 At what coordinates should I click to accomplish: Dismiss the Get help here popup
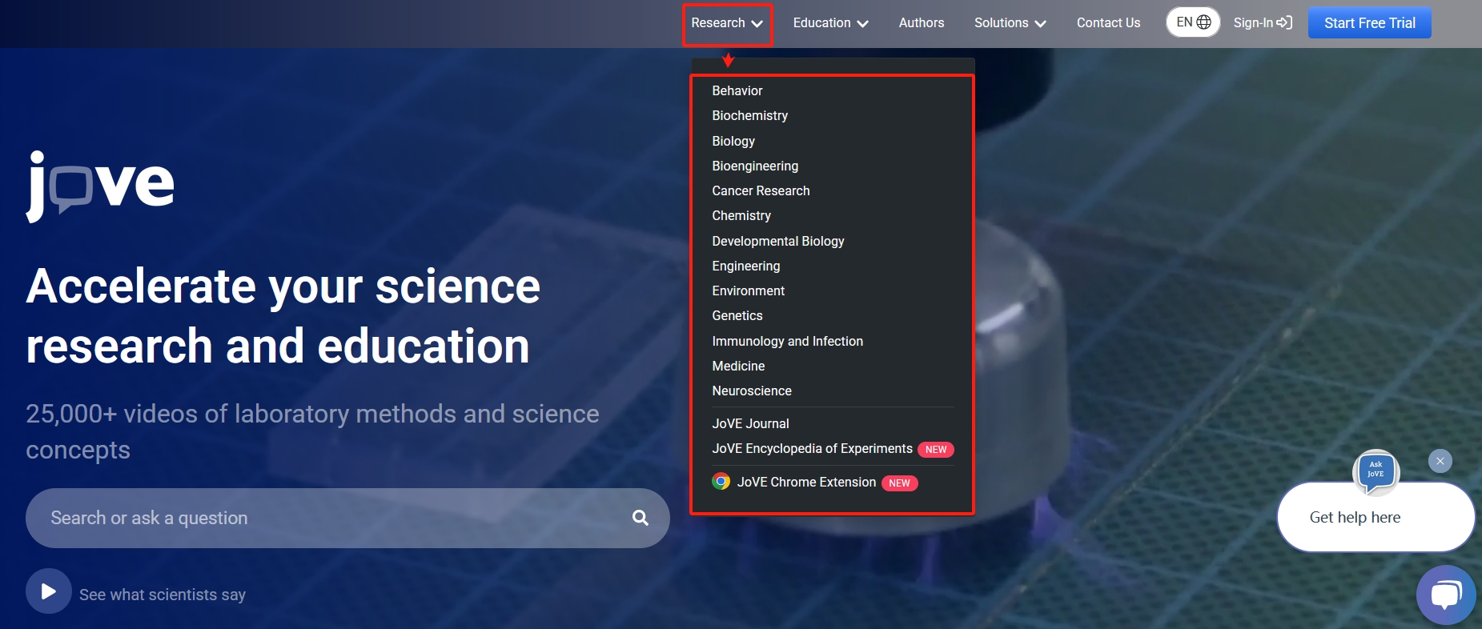pyautogui.click(x=1440, y=461)
